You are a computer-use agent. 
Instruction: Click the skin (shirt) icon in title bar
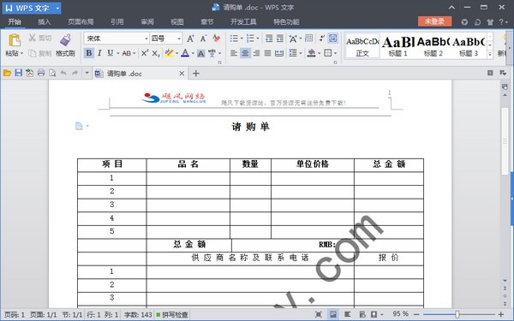pyautogui.click(x=490, y=22)
